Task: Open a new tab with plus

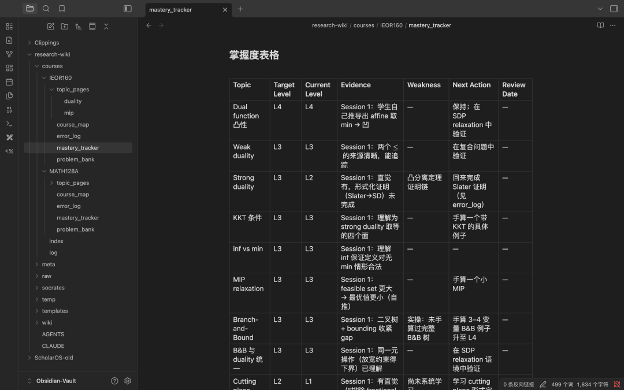Action: tap(240, 9)
